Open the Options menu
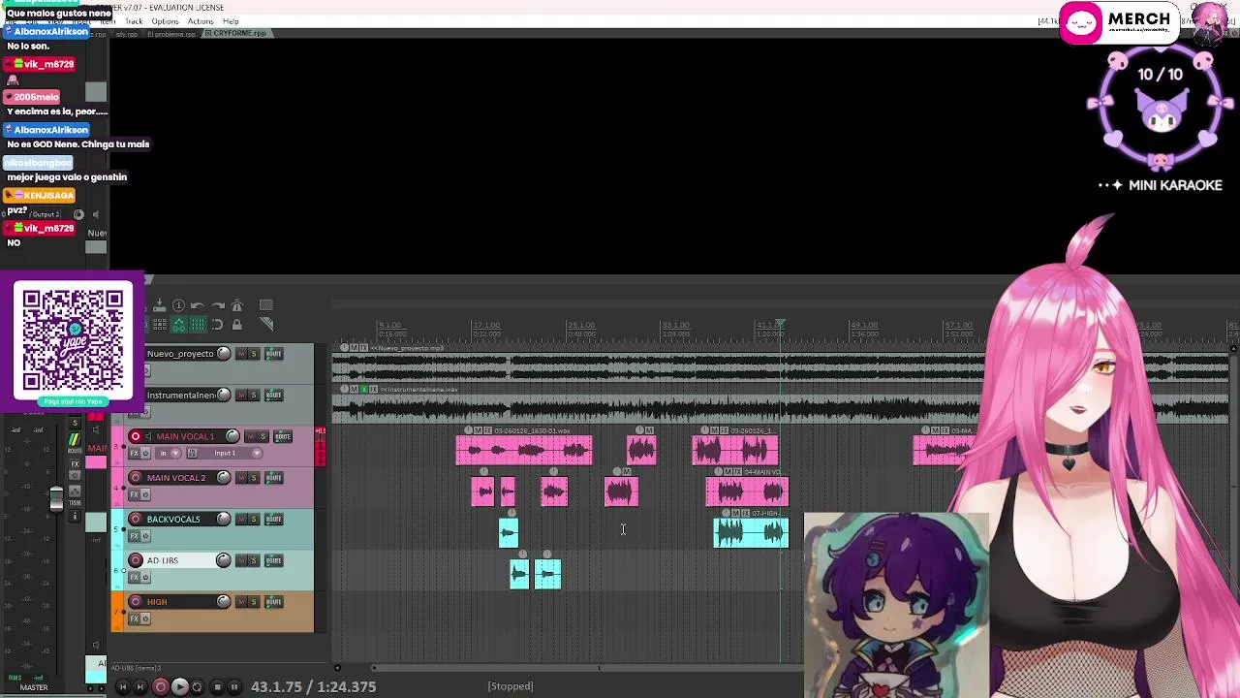Viewport: 1240px width, 698px height. tap(165, 21)
